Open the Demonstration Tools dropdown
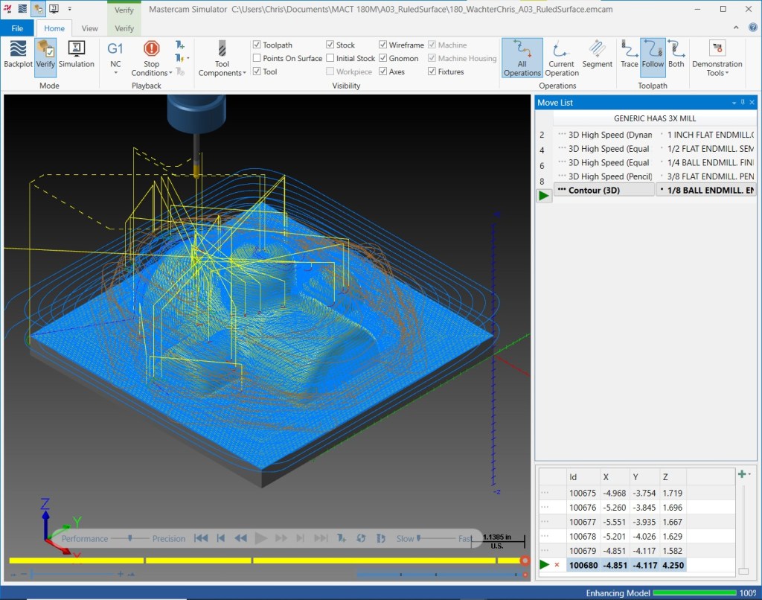 tap(717, 58)
